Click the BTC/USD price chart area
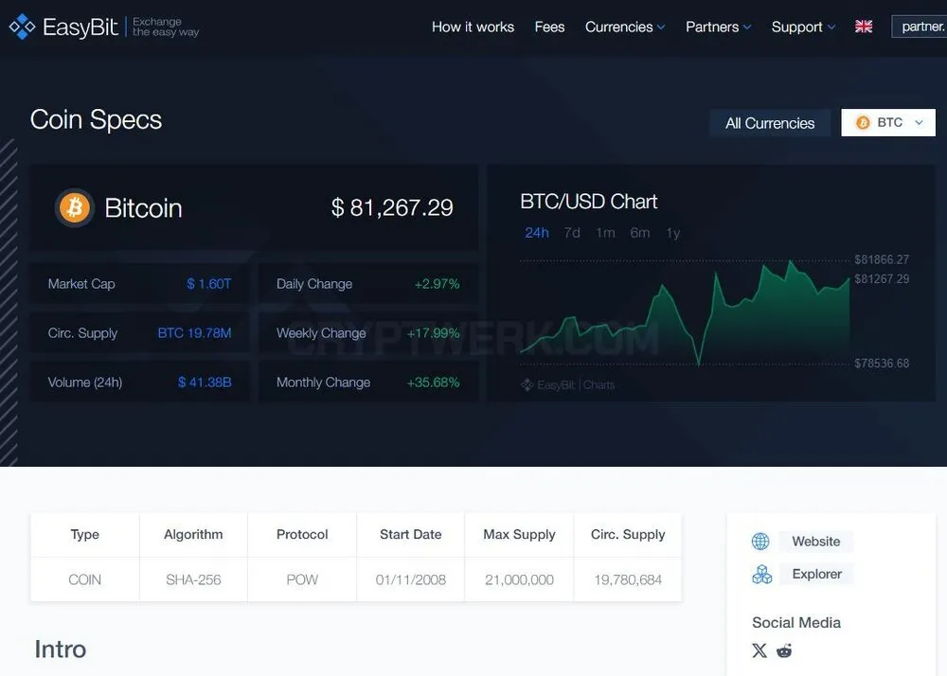 click(685, 312)
